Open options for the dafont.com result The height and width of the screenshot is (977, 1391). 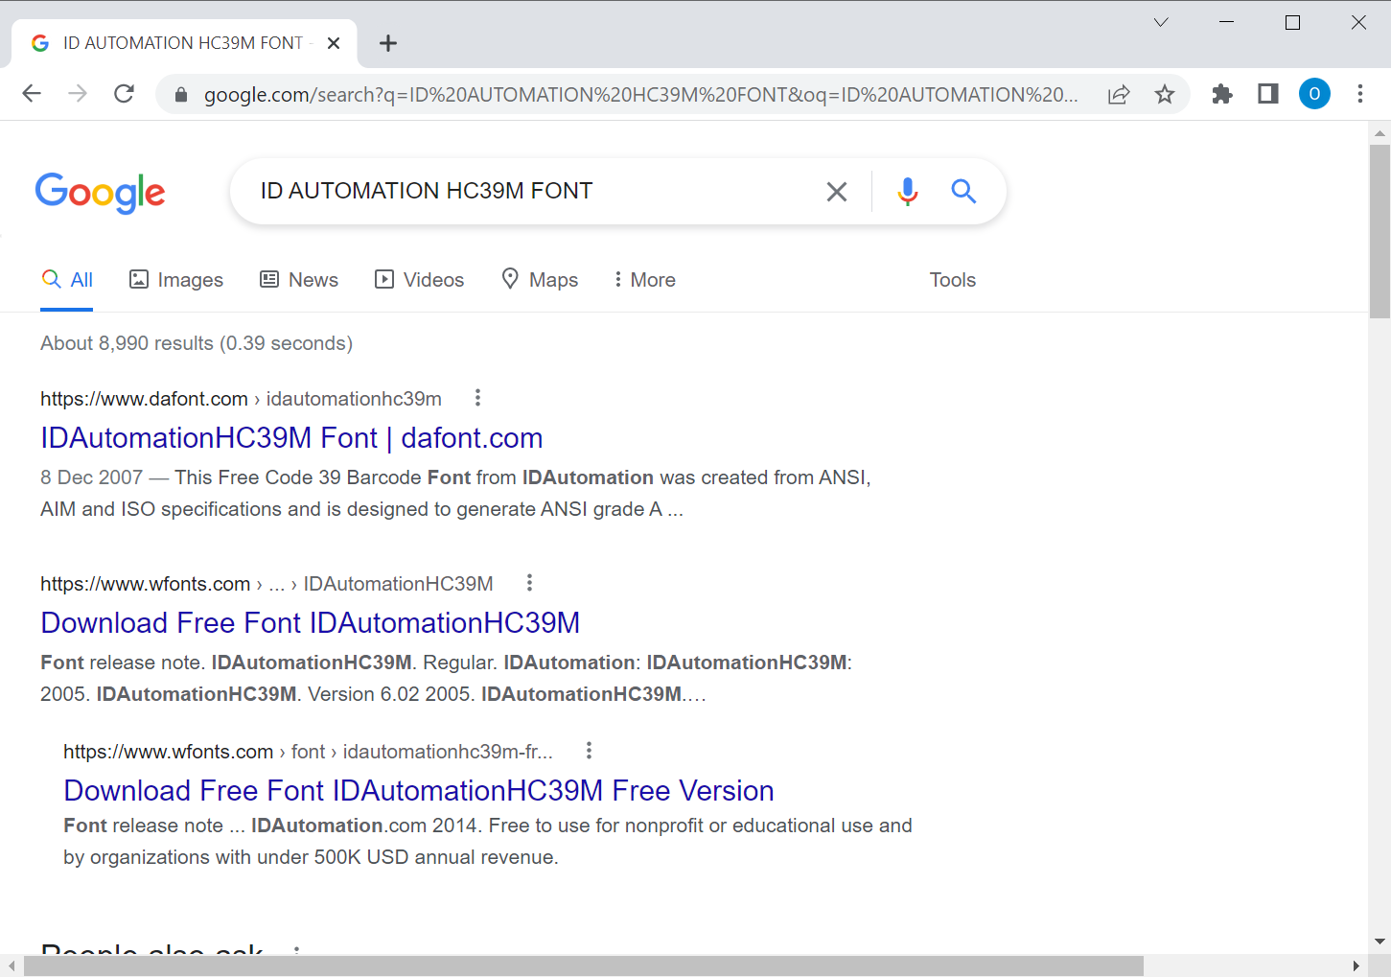pyautogui.click(x=477, y=398)
